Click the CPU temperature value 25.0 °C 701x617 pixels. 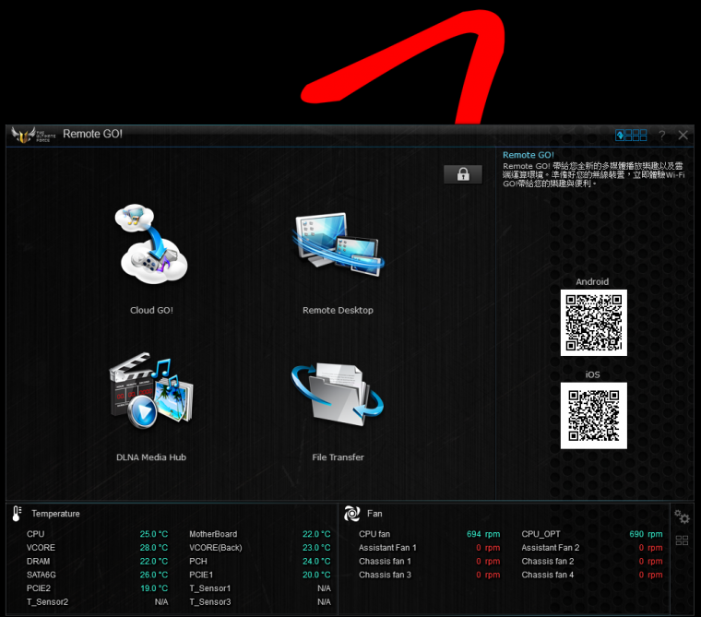[x=154, y=534]
